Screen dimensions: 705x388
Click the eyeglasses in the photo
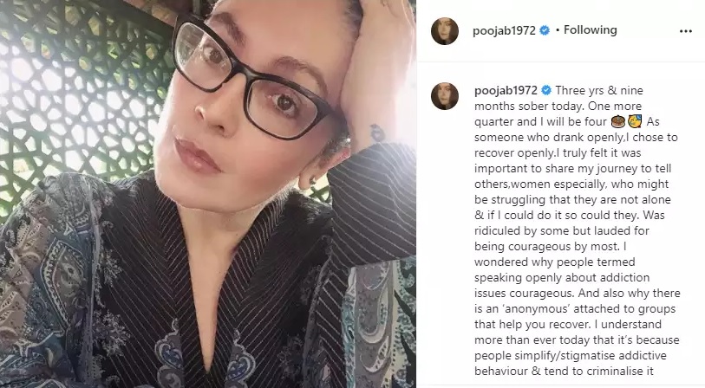point(251,79)
